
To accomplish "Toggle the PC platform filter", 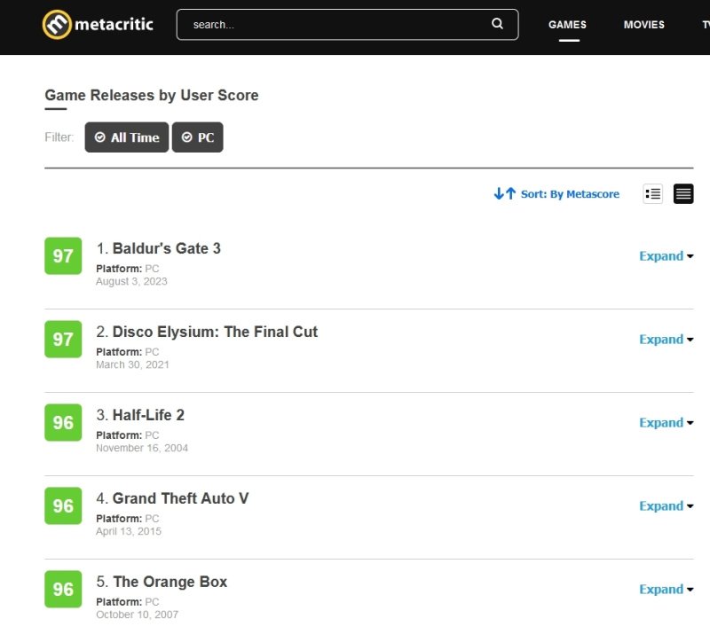I will click(197, 137).
